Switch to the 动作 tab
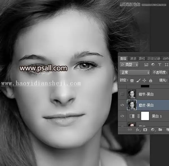 point(166,59)
